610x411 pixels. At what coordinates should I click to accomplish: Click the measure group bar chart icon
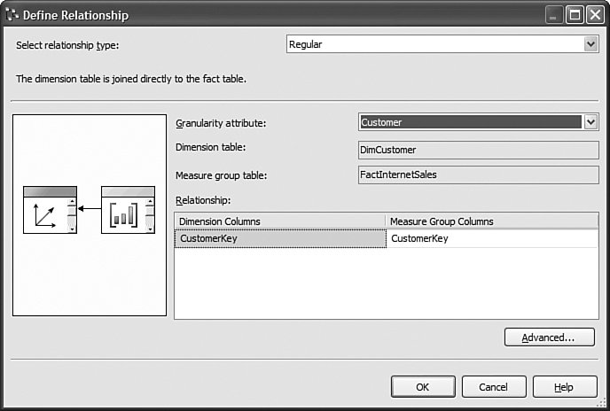click(x=124, y=215)
